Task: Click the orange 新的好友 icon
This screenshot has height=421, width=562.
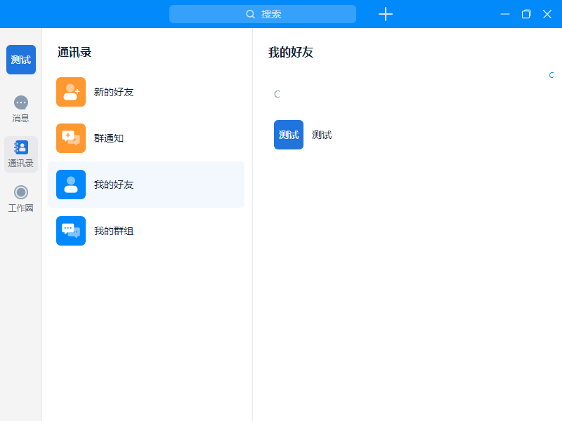Action: coord(71,92)
